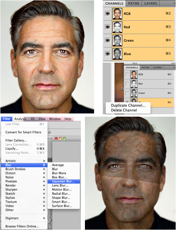Select Motion Blur... filter
This screenshot has height=230, width=176.
tap(64, 190)
